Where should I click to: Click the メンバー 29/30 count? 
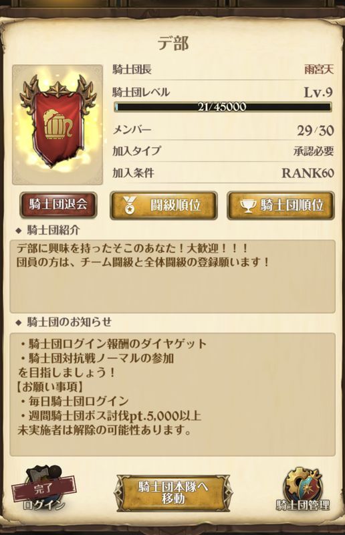pos(315,130)
